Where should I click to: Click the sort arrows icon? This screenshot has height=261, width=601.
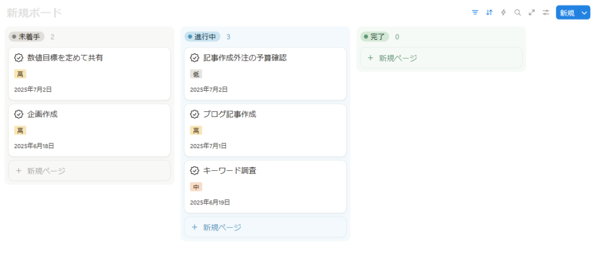tap(489, 12)
